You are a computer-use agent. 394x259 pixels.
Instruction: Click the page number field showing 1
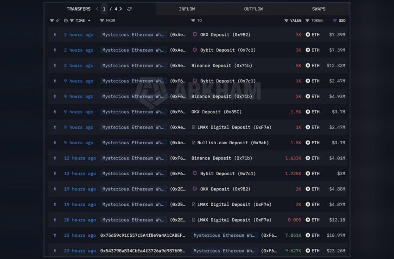click(104, 9)
